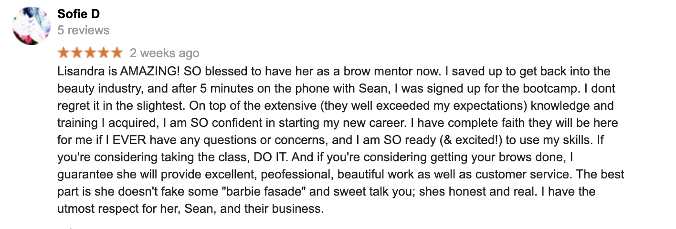Click the third orange rating star
The width and height of the screenshot is (676, 229).
90,52
